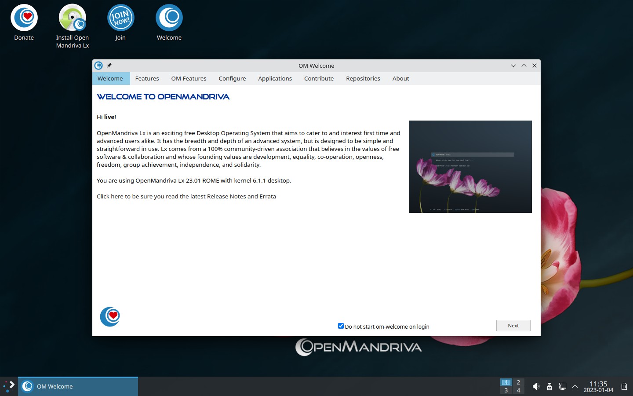Image resolution: width=633 pixels, height=396 pixels.
Task: Open the Applications tab
Action: (275, 78)
